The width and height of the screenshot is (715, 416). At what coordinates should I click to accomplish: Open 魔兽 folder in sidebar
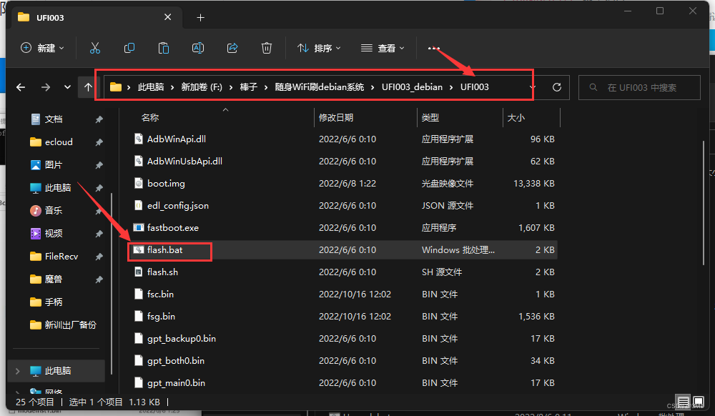[x=54, y=279]
